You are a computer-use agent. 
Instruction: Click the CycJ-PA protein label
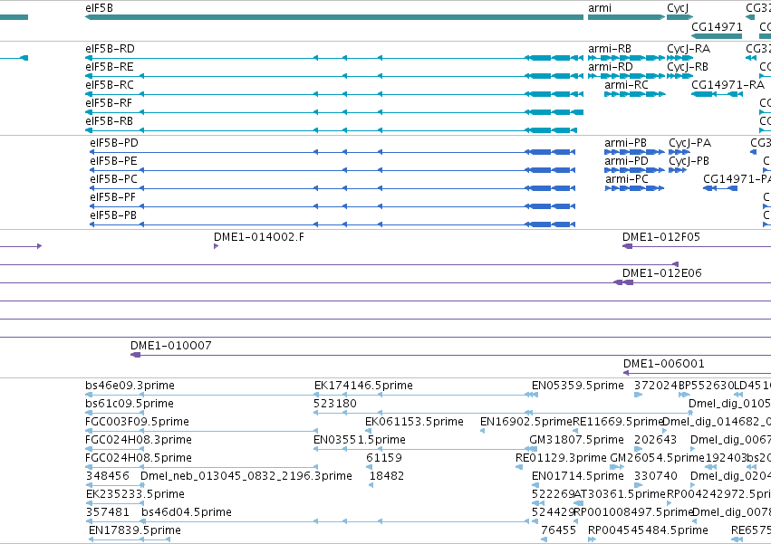point(689,143)
